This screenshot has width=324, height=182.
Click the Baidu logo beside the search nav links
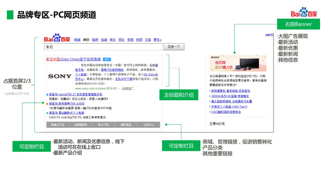click(x=57, y=38)
